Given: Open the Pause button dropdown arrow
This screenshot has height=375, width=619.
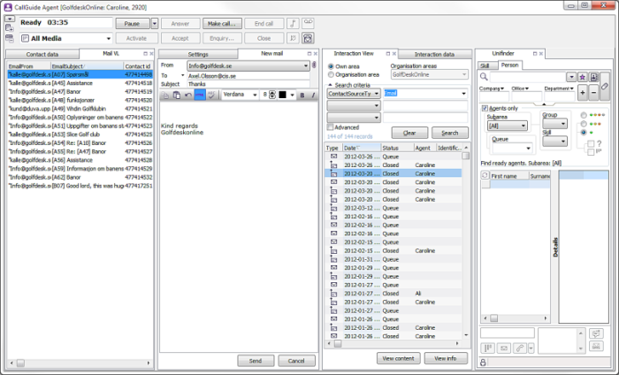Looking at the screenshot, I should click(x=155, y=24).
